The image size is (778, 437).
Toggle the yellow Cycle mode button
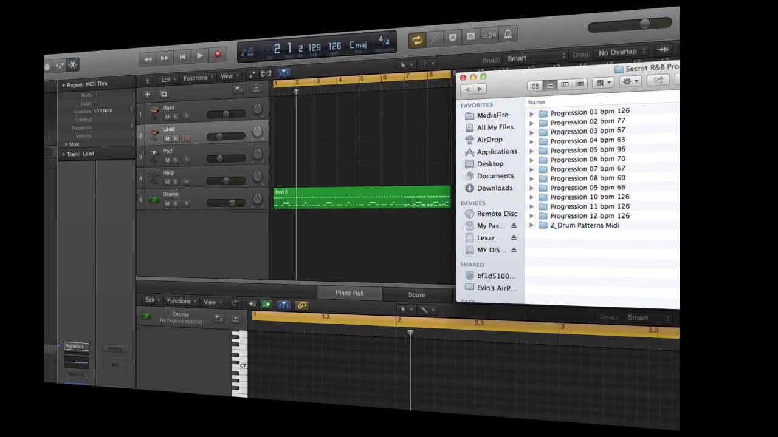tap(416, 40)
